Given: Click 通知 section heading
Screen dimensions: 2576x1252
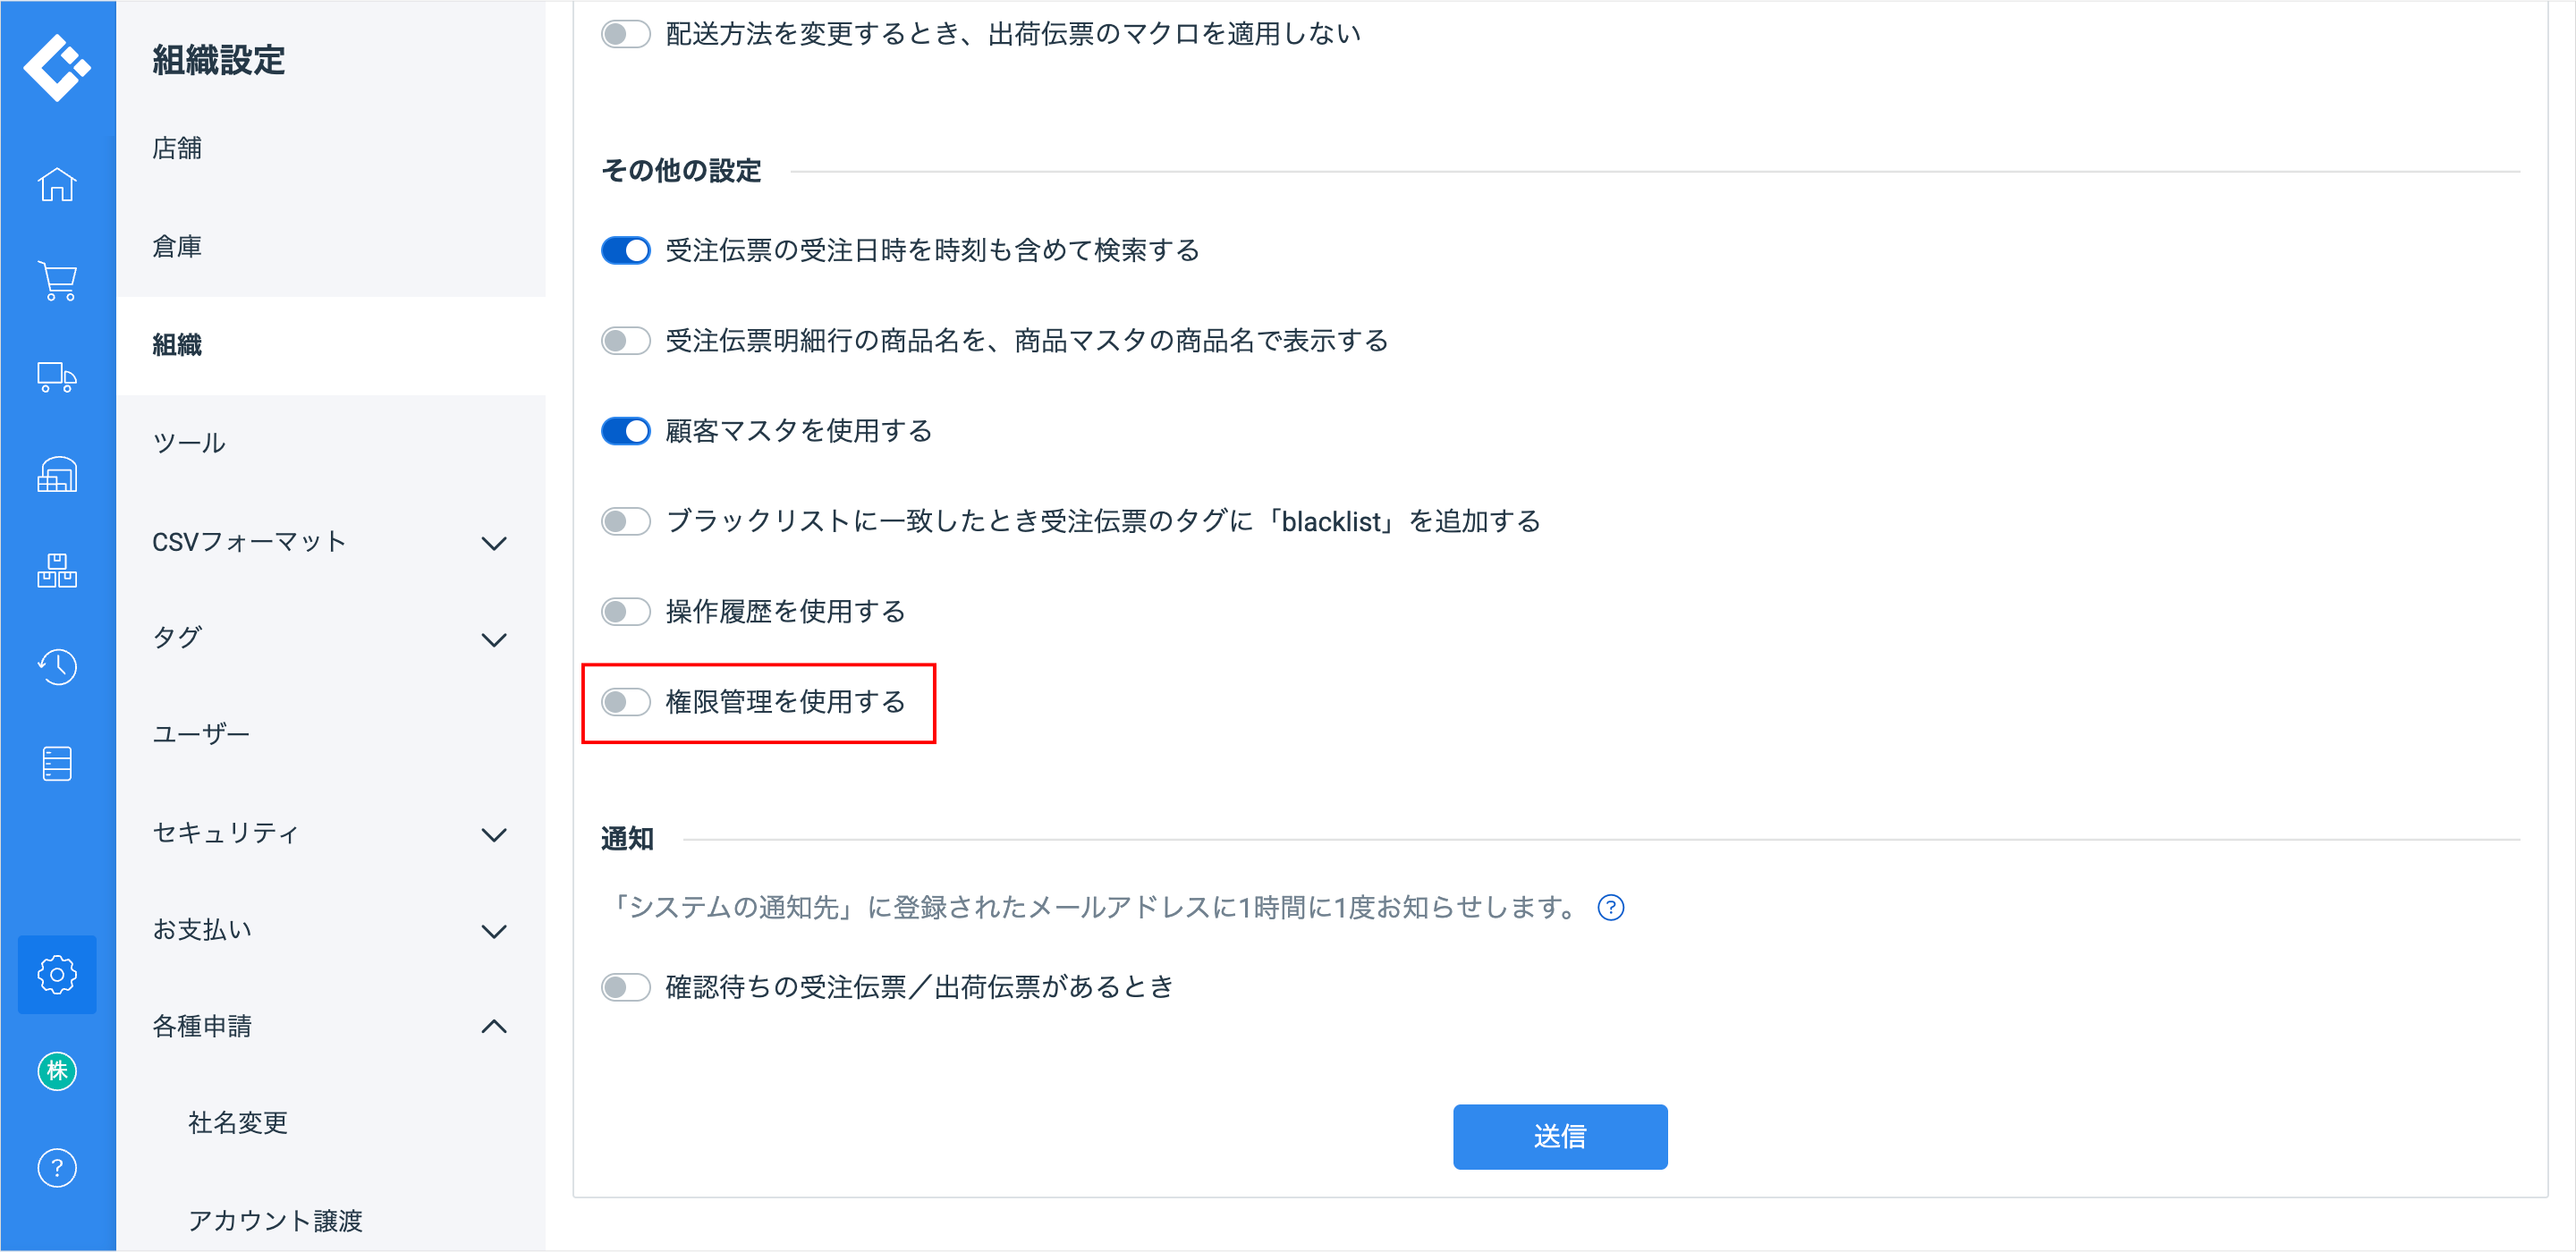Looking at the screenshot, I should point(627,839).
